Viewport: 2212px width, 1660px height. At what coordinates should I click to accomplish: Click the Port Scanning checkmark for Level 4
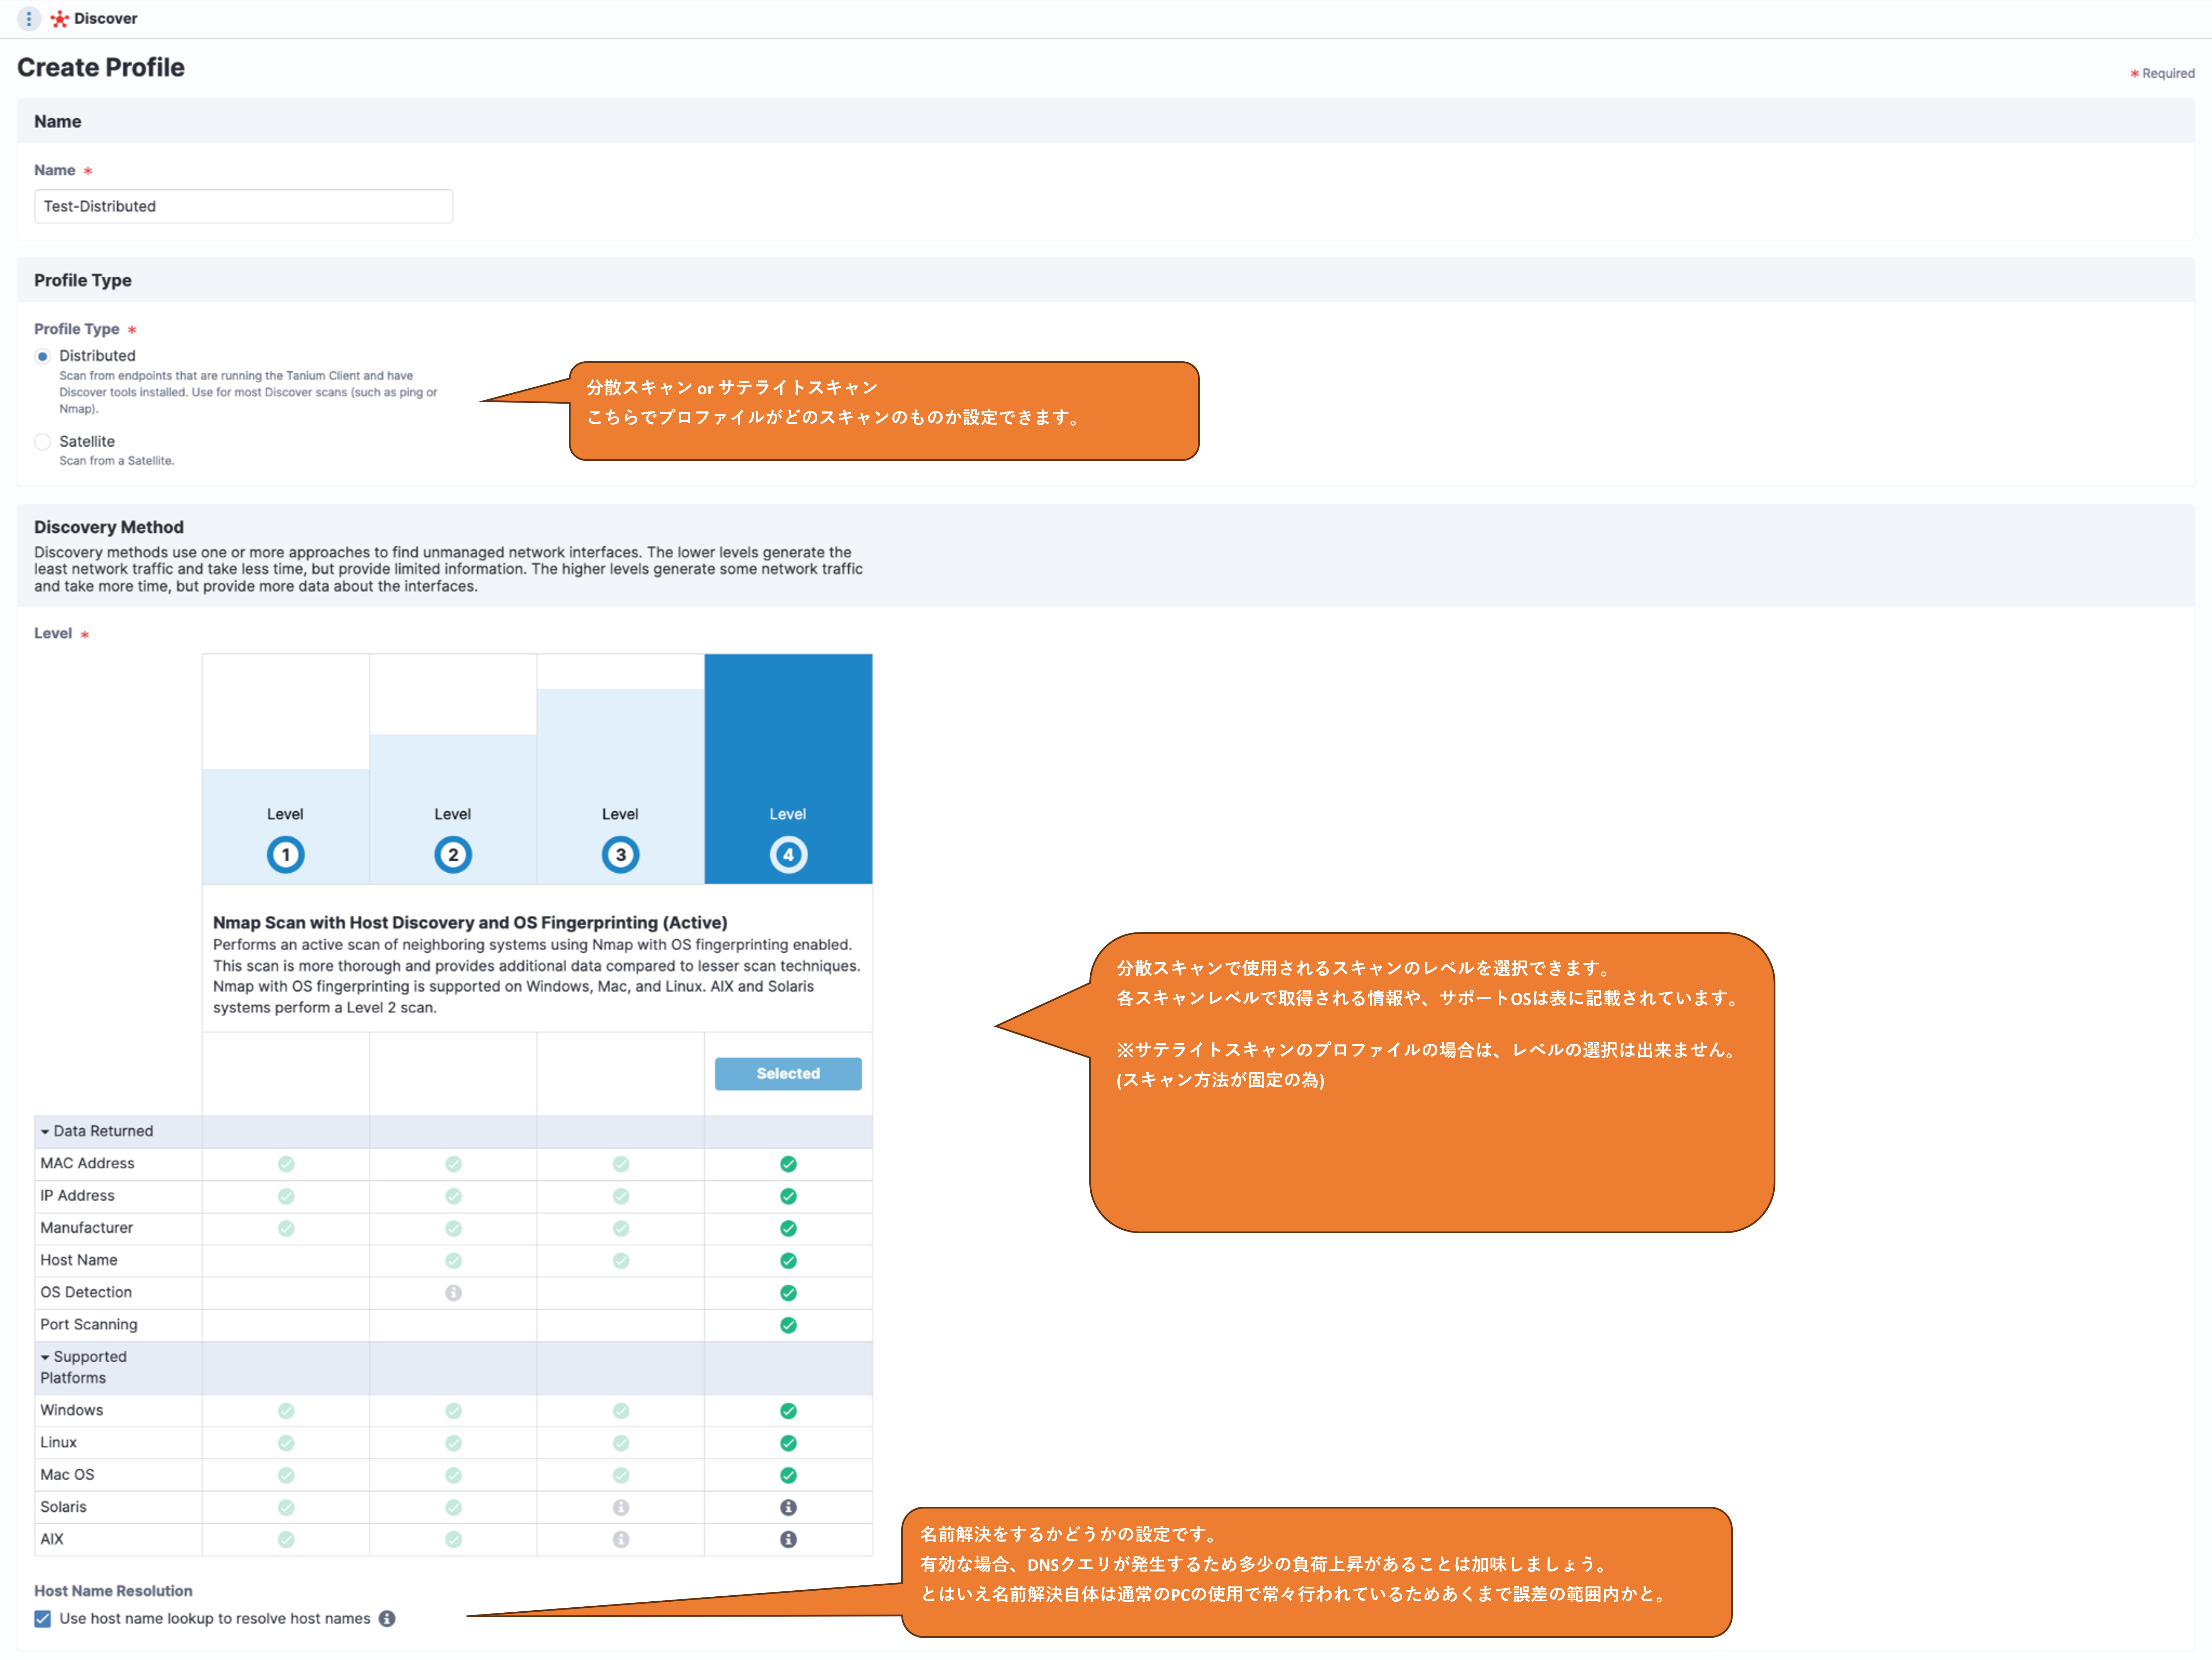[788, 1325]
